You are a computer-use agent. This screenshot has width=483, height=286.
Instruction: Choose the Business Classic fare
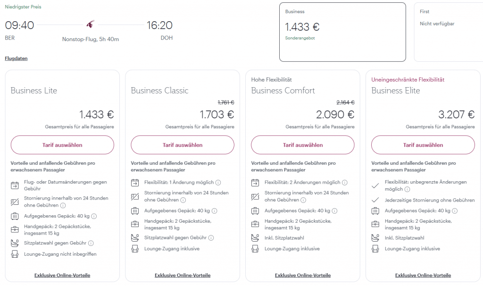coord(183,145)
